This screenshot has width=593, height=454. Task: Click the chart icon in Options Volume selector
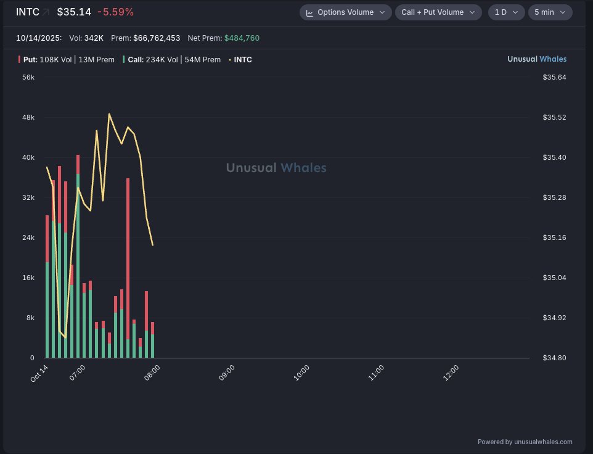(x=309, y=12)
